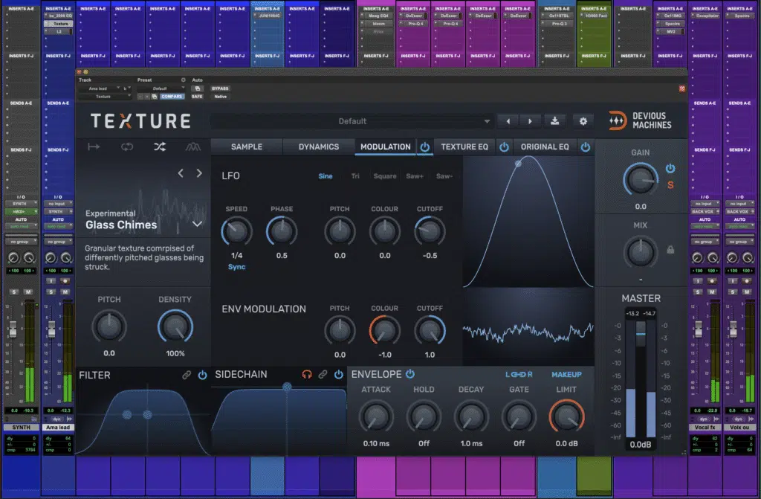Select Square LFO waveform

(x=385, y=176)
